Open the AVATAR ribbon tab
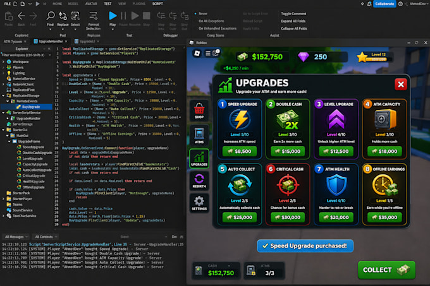Screen dimensions: 430x286 click(91, 4)
